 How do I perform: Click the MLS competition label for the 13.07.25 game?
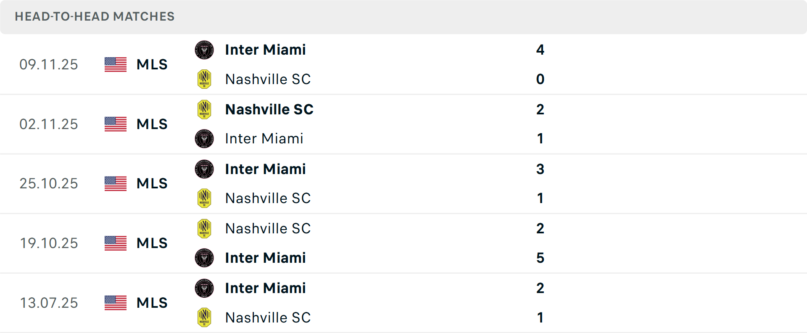click(151, 303)
